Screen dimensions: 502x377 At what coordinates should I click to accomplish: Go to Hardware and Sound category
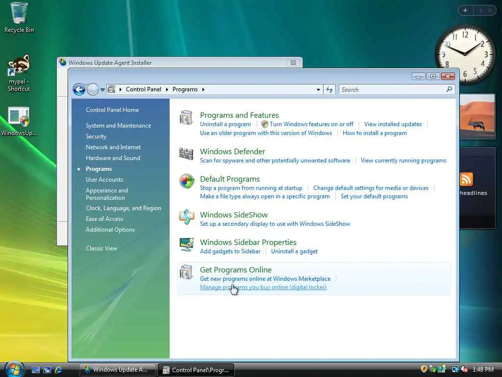[x=113, y=158]
